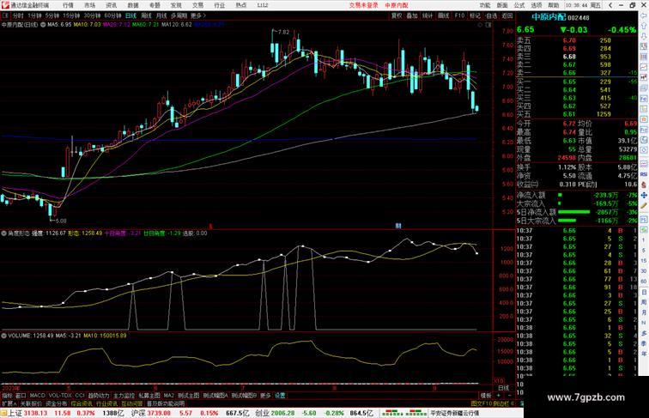Click the 创业 index value 2006.28
Image resolution: width=649 pixels, height=418 pixels.
tap(282, 413)
